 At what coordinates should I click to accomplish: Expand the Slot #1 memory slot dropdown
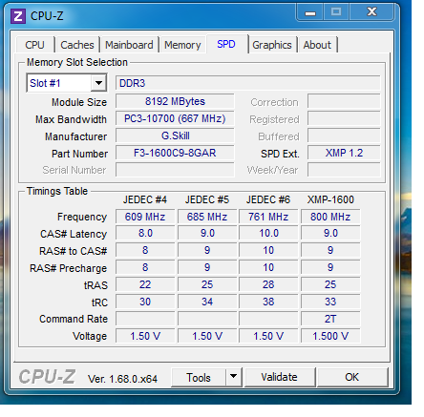pyautogui.click(x=98, y=83)
